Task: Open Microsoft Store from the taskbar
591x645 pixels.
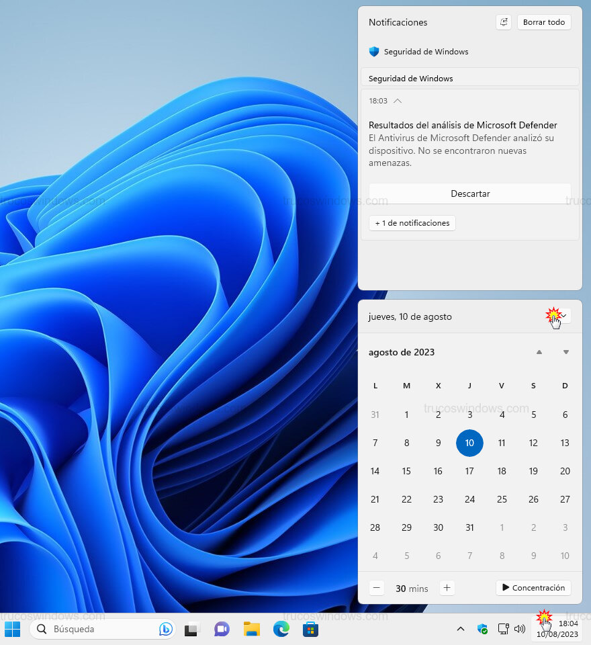Action: [310, 629]
